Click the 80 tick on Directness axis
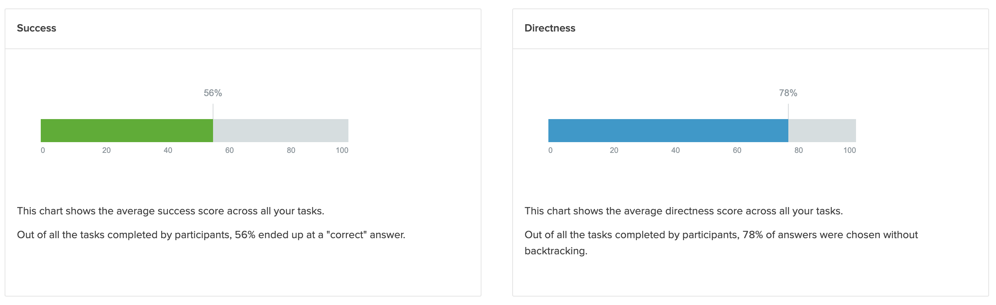 tap(798, 150)
